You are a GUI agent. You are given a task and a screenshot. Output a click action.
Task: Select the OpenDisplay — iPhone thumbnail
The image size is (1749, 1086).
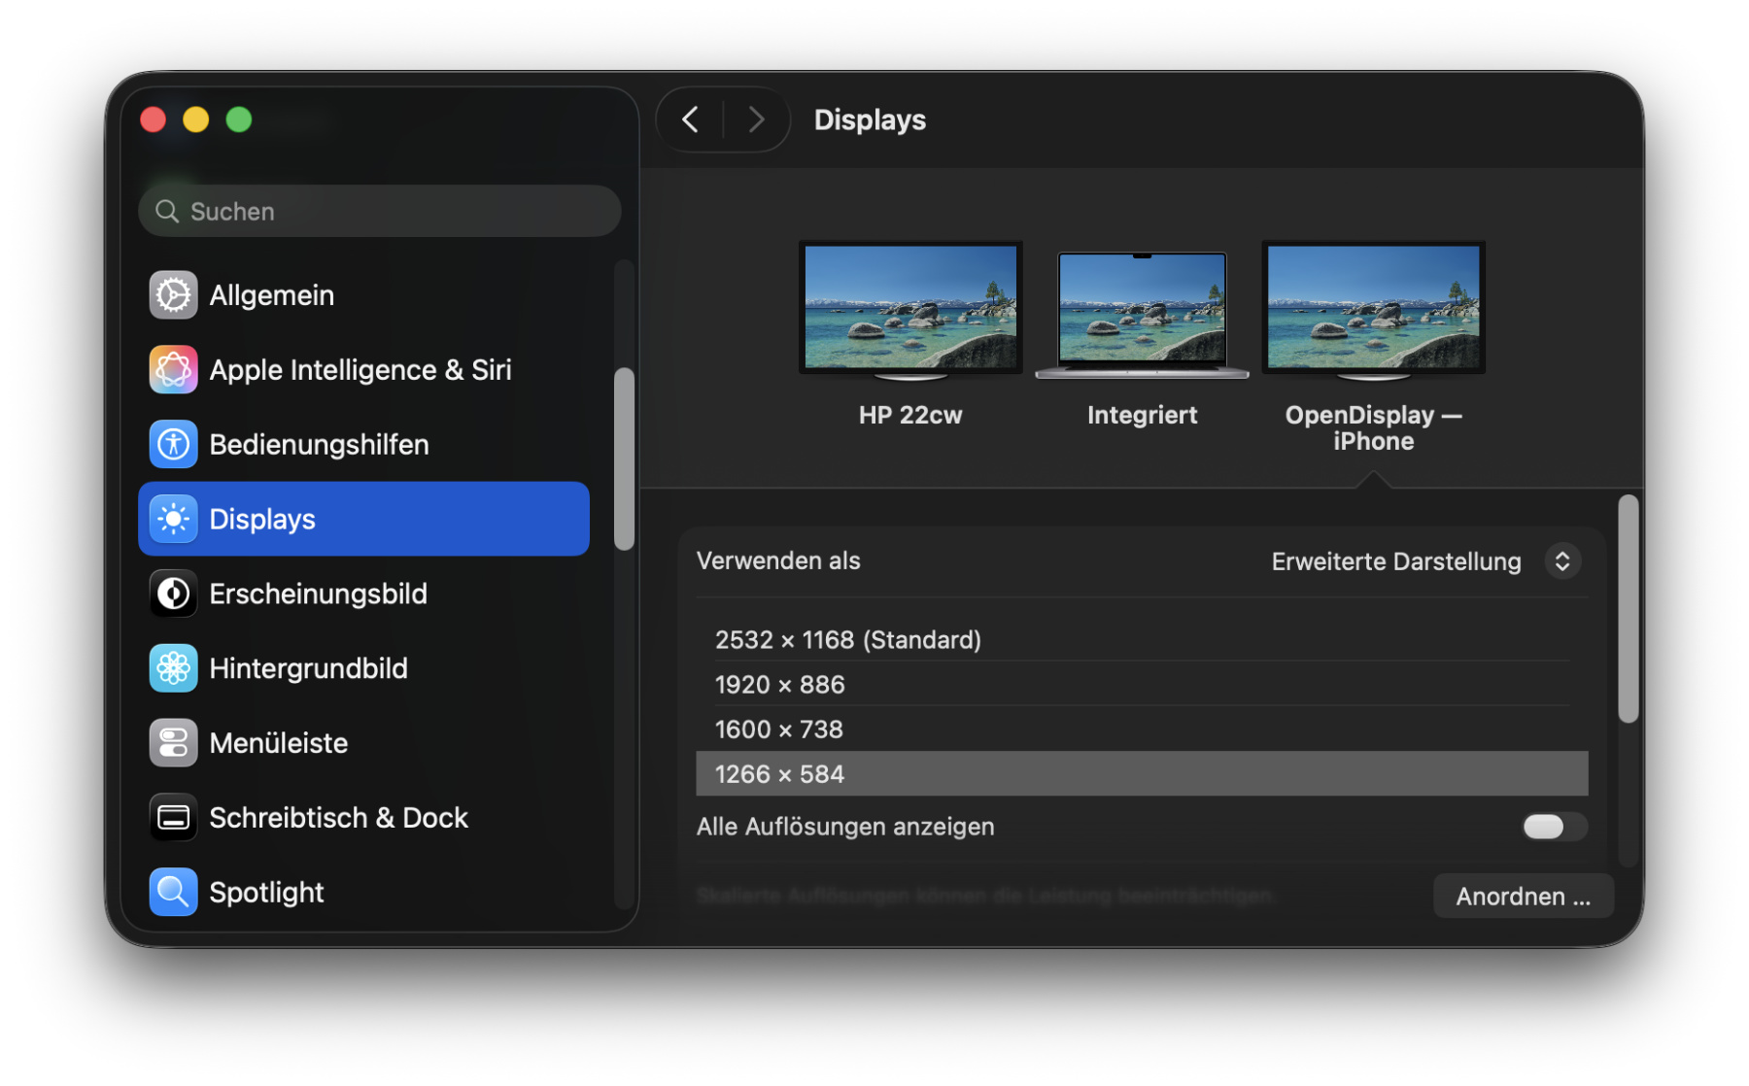pyautogui.click(x=1373, y=310)
